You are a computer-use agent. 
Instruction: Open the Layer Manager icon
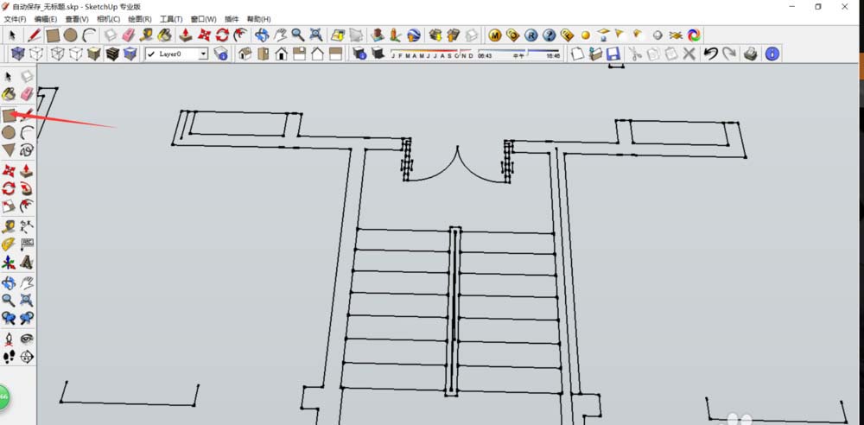pyautogui.click(x=221, y=54)
